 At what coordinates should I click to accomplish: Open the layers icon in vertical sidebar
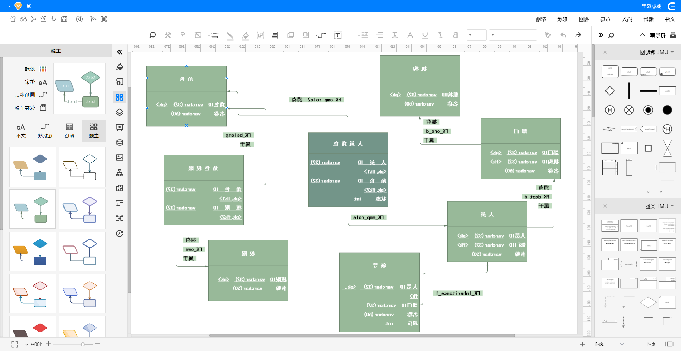120,112
